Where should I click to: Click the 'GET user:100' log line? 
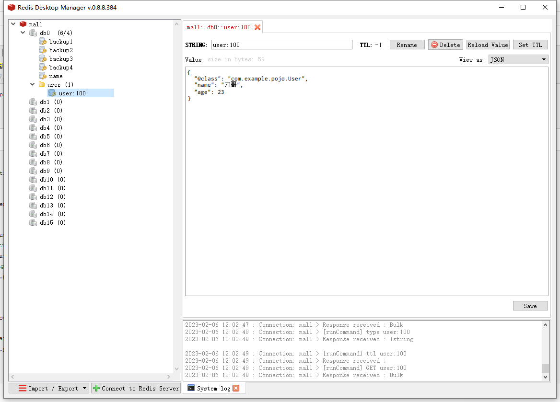coord(296,368)
